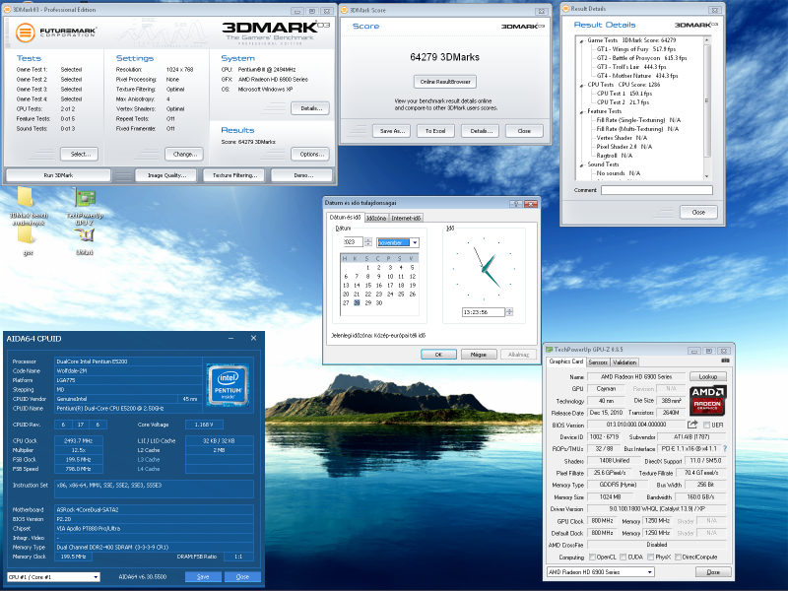Open the desktop shortcut below TechPowerUp GPU-Z
The height and width of the screenshot is (591, 788).
85,241
